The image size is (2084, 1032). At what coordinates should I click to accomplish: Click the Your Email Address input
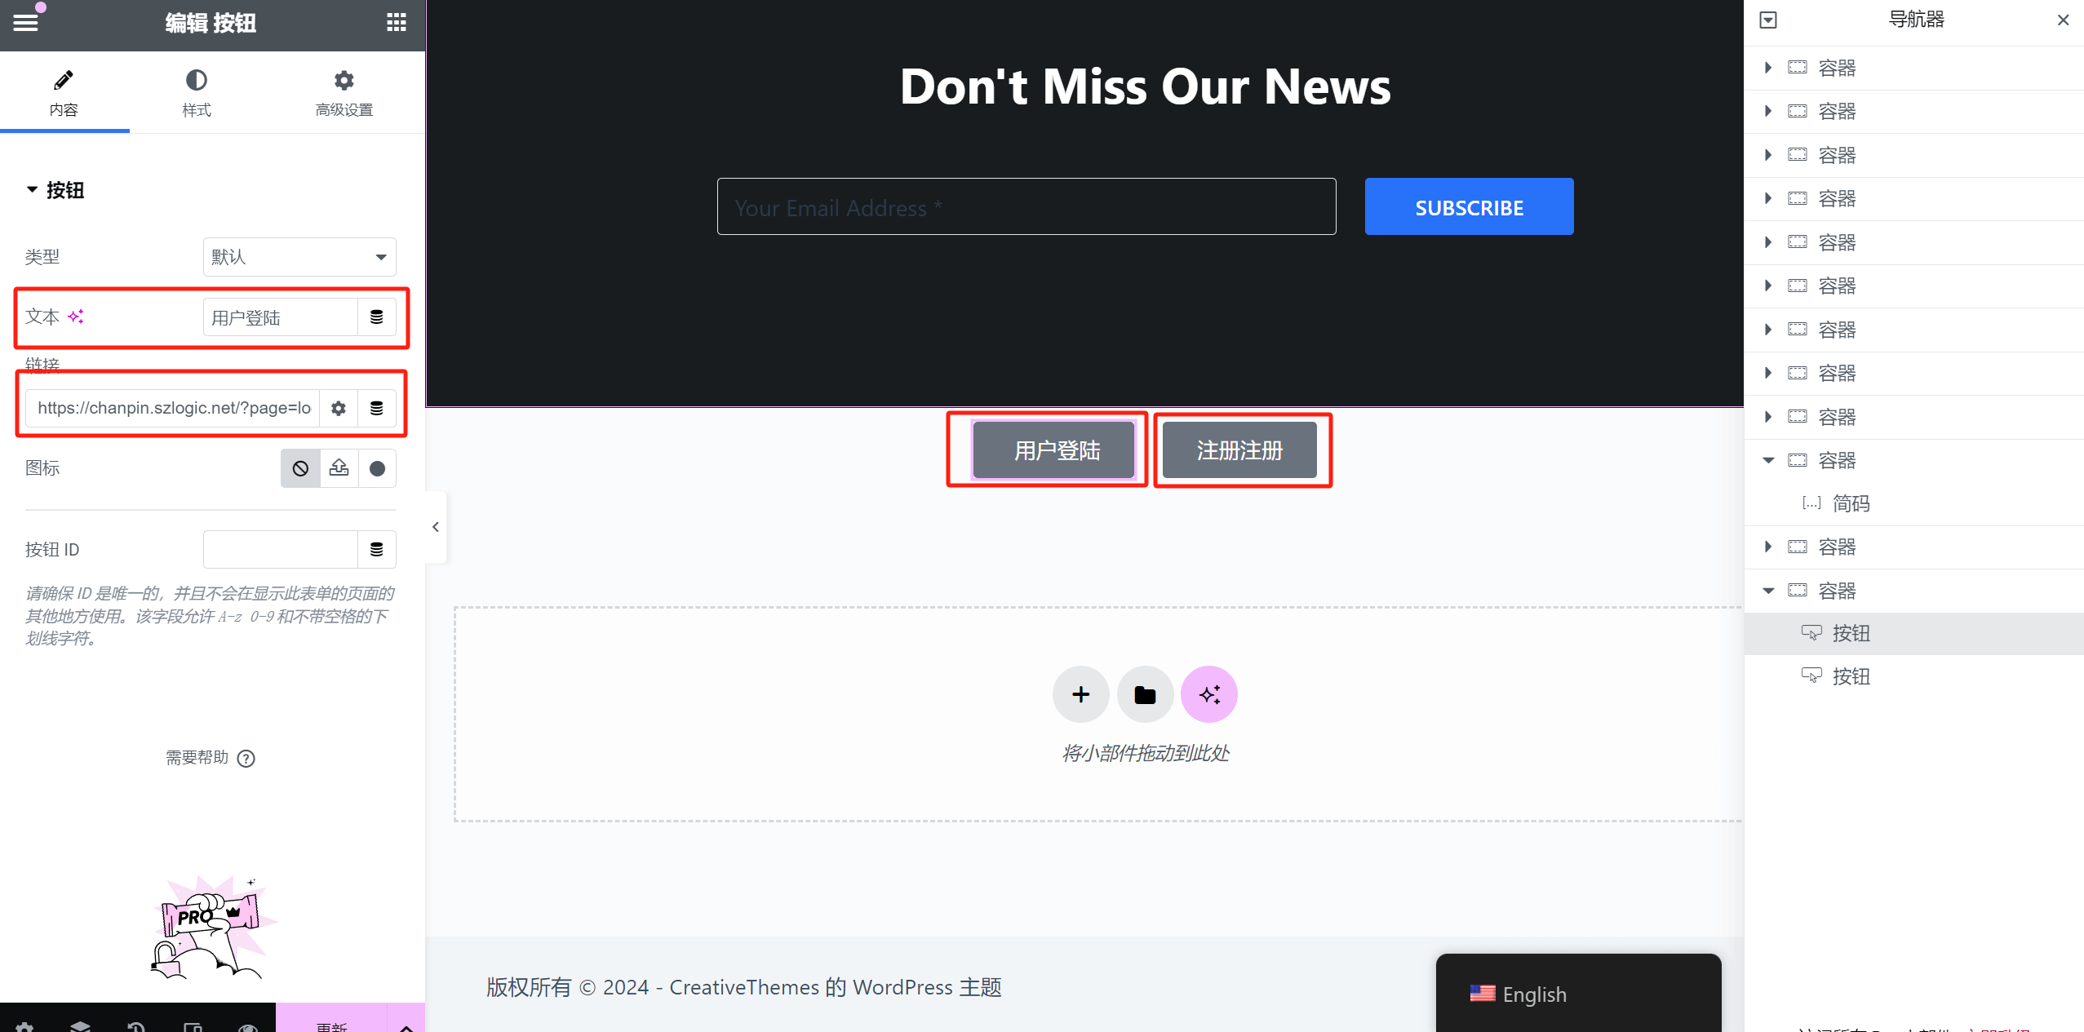[1026, 207]
